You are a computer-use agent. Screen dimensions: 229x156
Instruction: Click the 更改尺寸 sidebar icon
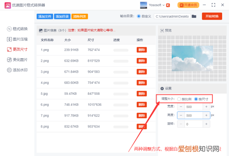[x=9, y=49]
